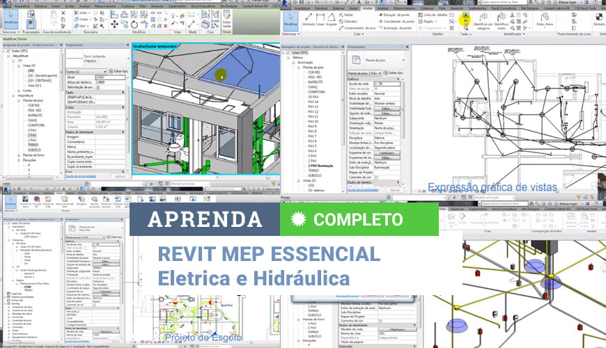Select 2 PAV floor plan in top-left browser
Image resolution: width=606 pixels, height=348 pixels.
(31, 135)
